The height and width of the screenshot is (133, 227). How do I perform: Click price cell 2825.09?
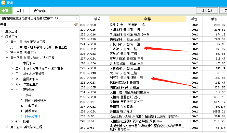[x=214, y=25]
